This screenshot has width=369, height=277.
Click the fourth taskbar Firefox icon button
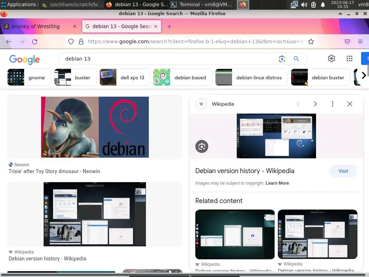point(243,4)
